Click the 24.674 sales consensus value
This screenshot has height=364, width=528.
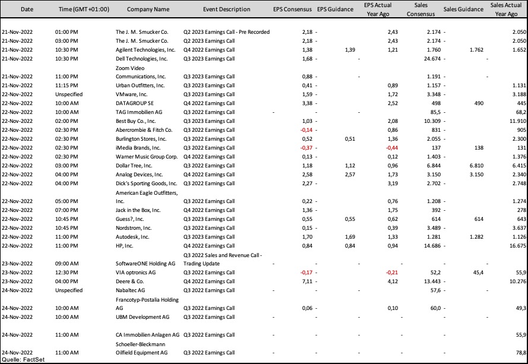pos(432,59)
